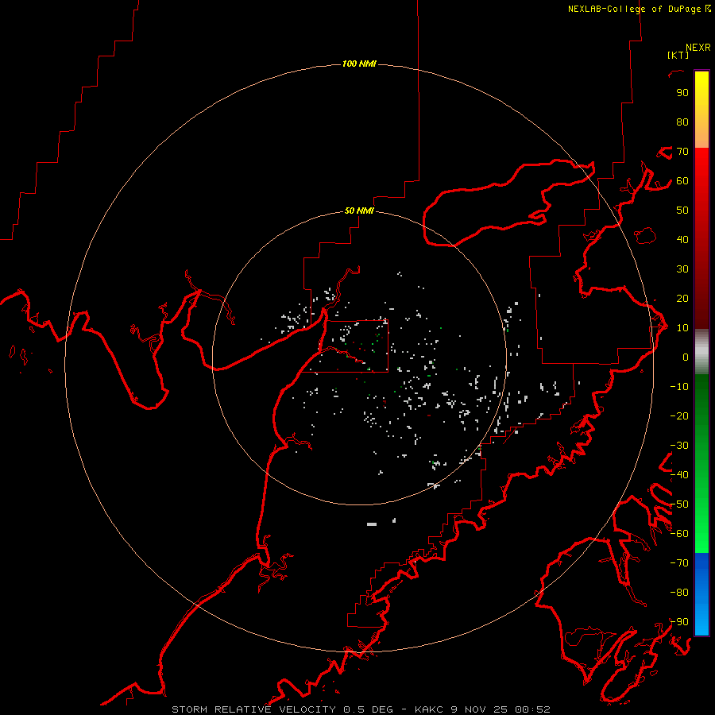Click the 20 value on velocity scale

682,299
